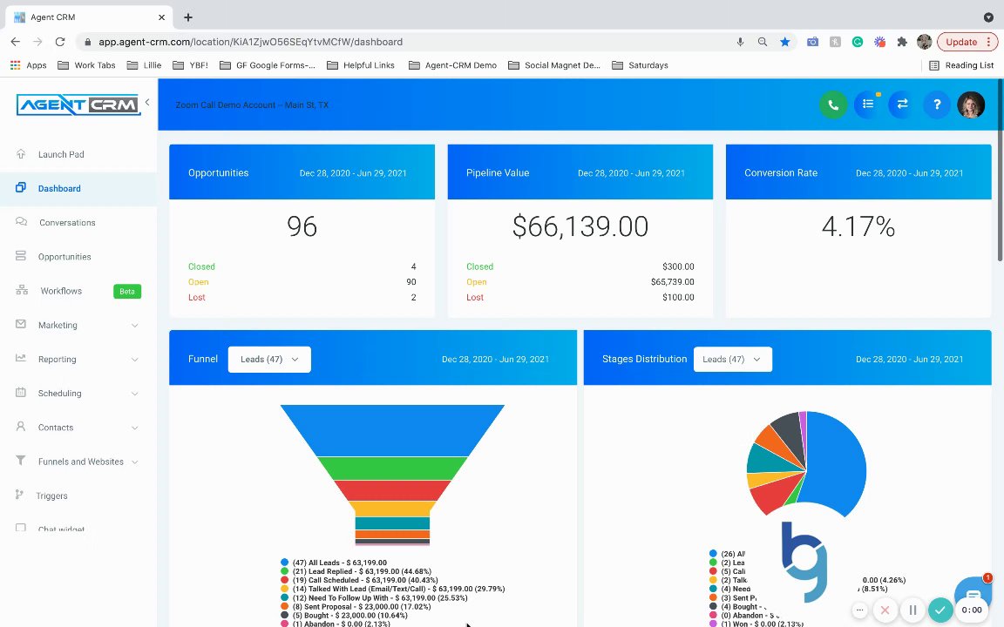
Task: Open the help question mark icon
Action: 937,104
